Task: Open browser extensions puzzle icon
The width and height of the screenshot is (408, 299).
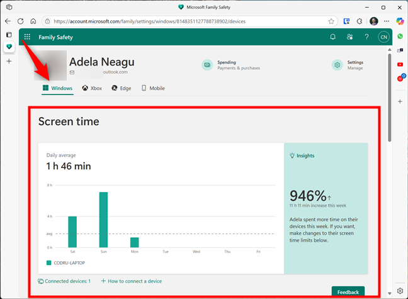Action: 360,21
